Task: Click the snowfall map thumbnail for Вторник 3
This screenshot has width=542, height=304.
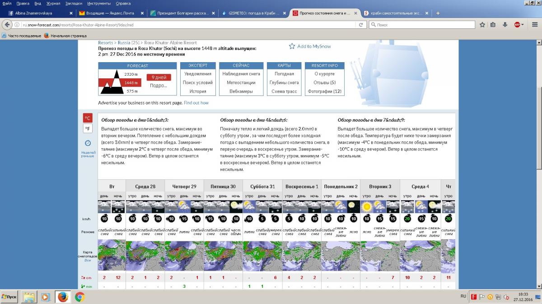Action: [380, 255]
